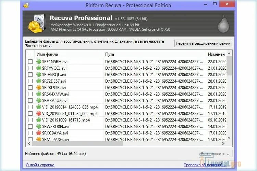Check the box for $RIH43QL.avi

(x=30, y=75)
